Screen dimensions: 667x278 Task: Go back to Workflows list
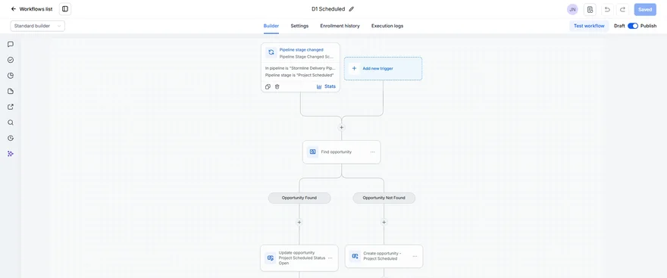pos(32,9)
